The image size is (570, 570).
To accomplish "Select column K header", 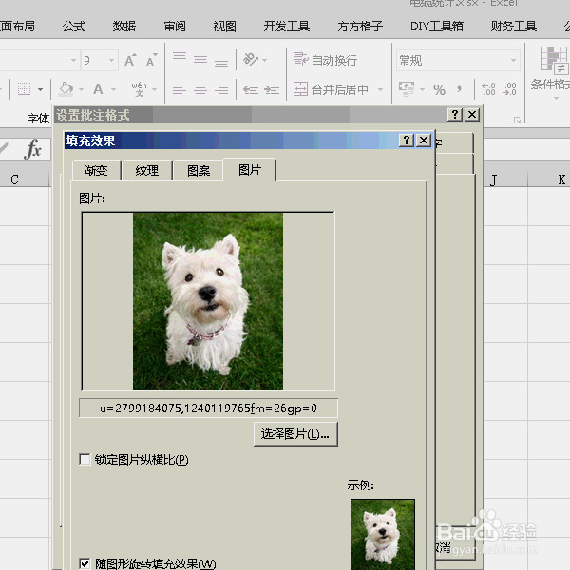I will 560,180.
